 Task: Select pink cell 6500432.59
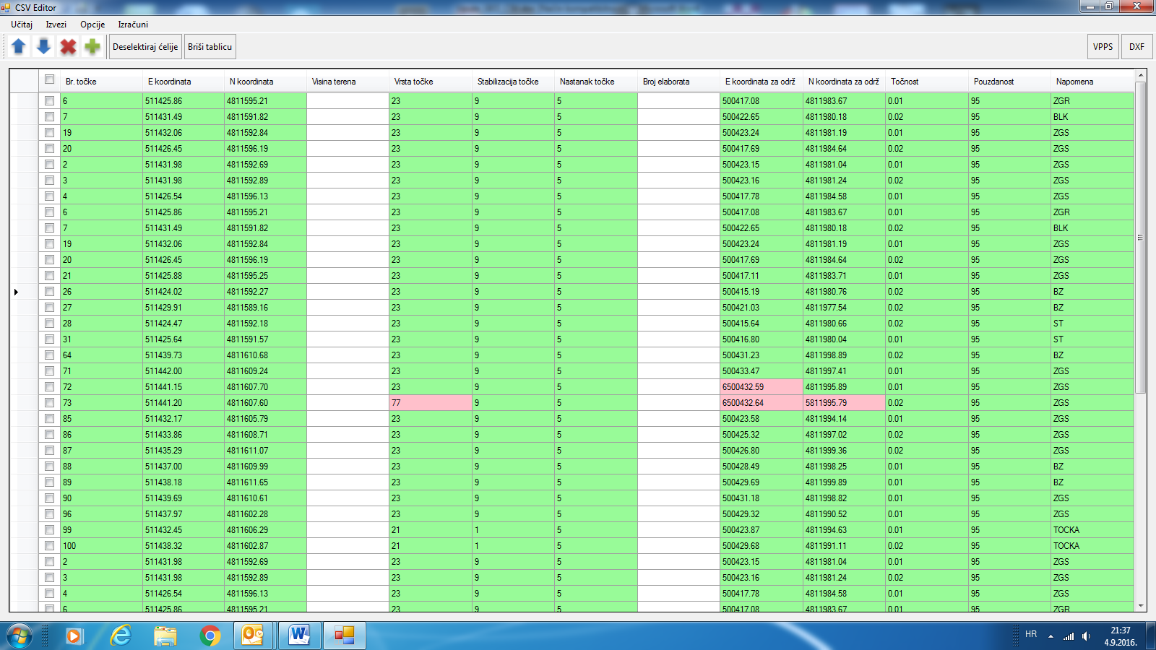tap(762, 387)
